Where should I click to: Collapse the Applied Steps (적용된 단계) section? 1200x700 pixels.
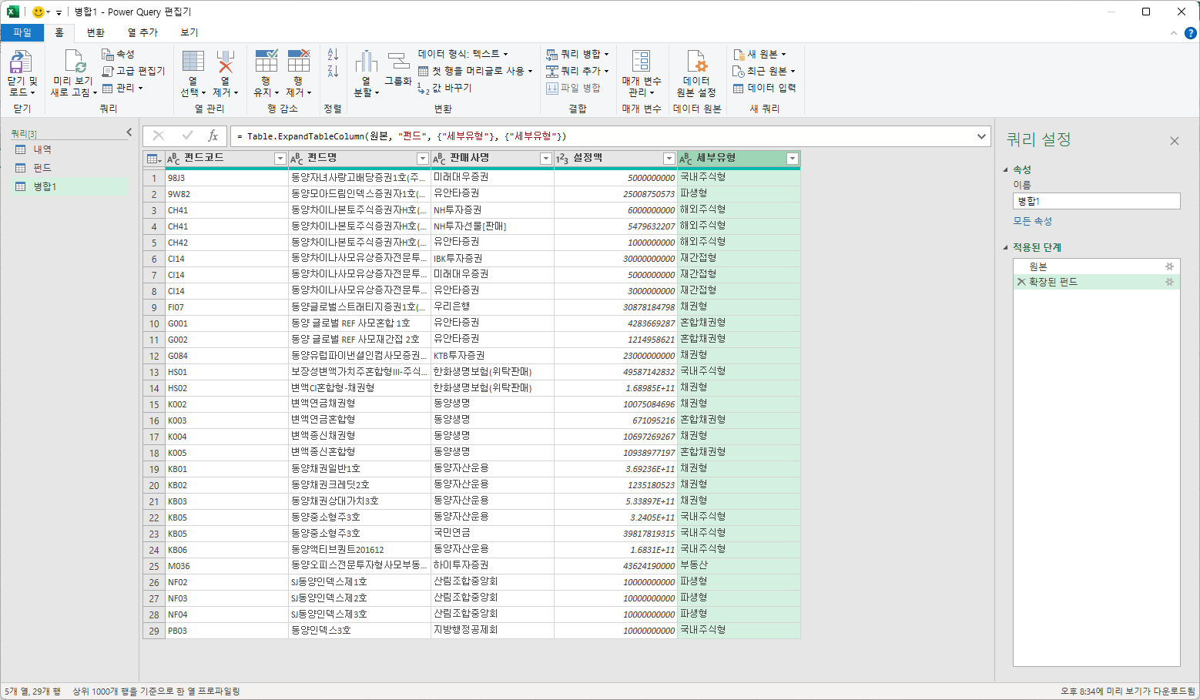(x=1006, y=247)
